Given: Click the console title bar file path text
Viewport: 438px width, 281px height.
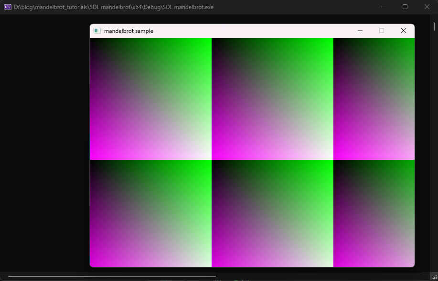Looking at the screenshot, I should pyautogui.click(x=114, y=7).
